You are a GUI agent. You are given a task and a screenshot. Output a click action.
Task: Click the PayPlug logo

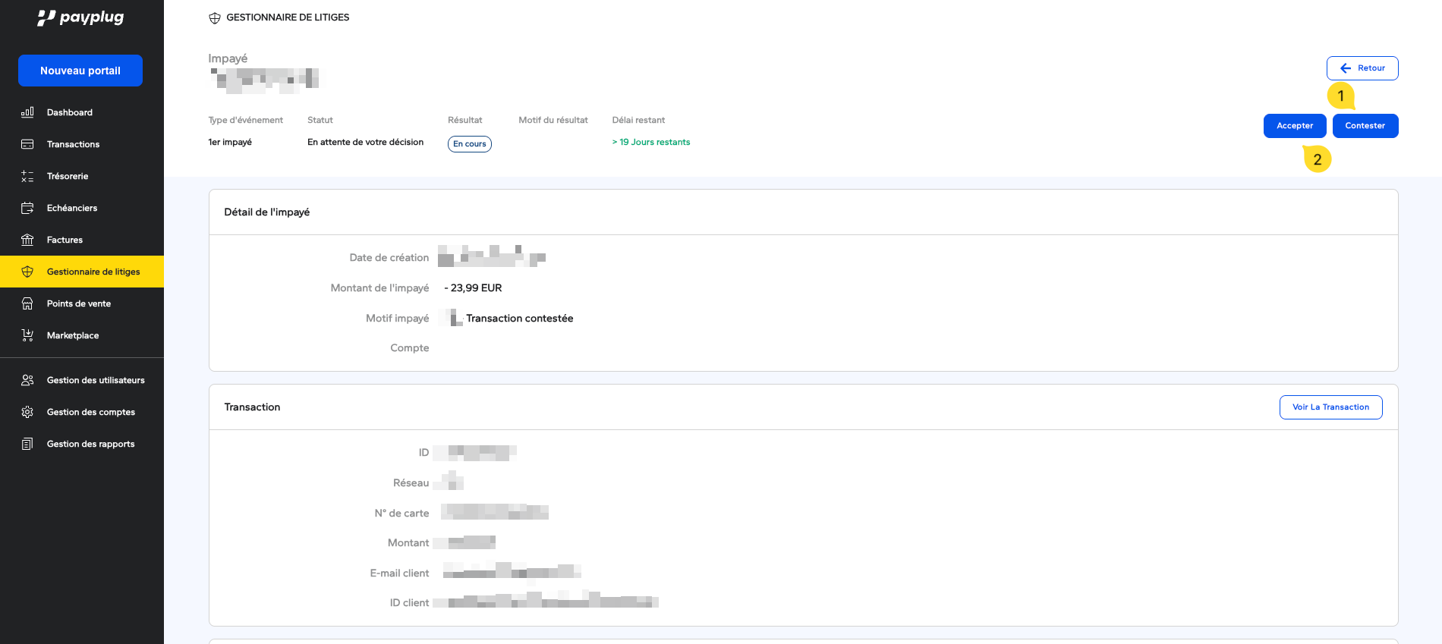[x=80, y=17]
